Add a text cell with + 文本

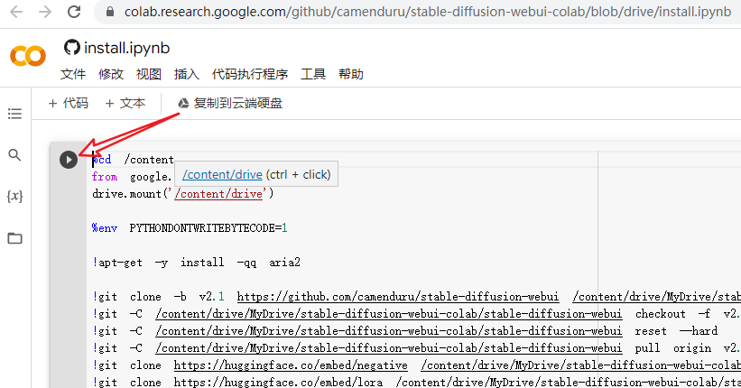[125, 103]
